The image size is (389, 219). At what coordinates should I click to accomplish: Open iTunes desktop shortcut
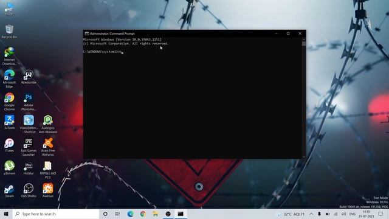tap(10, 145)
